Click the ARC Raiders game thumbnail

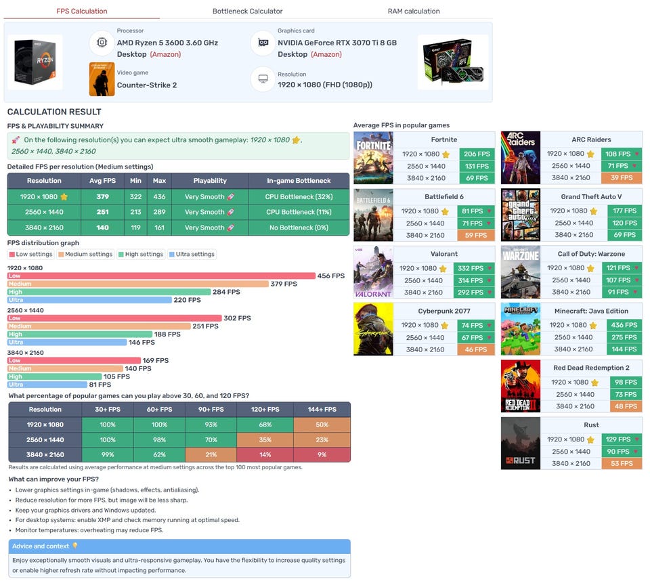point(521,158)
